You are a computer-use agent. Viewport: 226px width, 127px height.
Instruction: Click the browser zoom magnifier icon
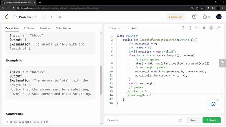(x=192, y=8)
